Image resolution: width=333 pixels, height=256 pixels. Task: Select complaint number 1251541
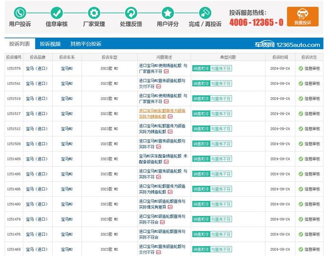coord(14,83)
